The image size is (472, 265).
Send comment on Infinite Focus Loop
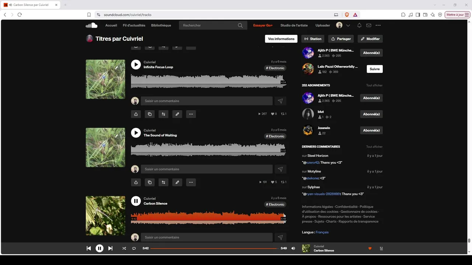[x=280, y=101]
